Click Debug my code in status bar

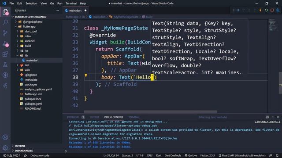[x=40, y=155]
